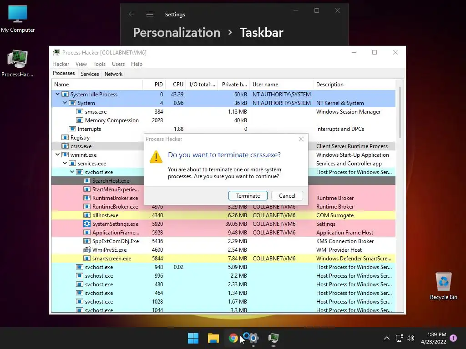Open the Help menu
This screenshot has width=466, height=349.
point(137,64)
